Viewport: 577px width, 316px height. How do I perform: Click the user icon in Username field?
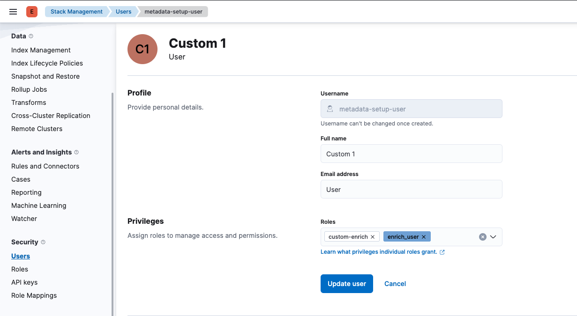[330, 109]
